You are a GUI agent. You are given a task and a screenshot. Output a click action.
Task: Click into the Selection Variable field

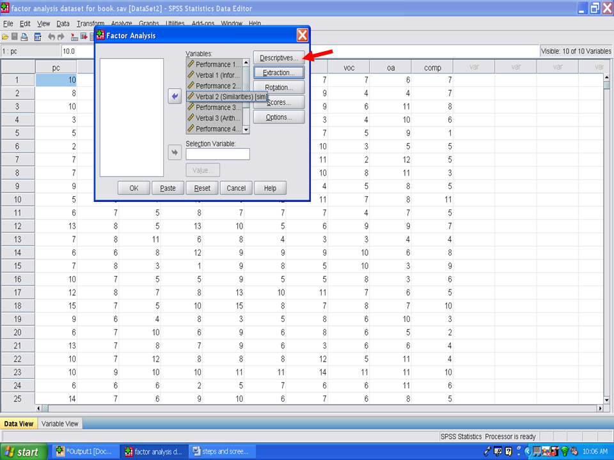[x=217, y=154]
